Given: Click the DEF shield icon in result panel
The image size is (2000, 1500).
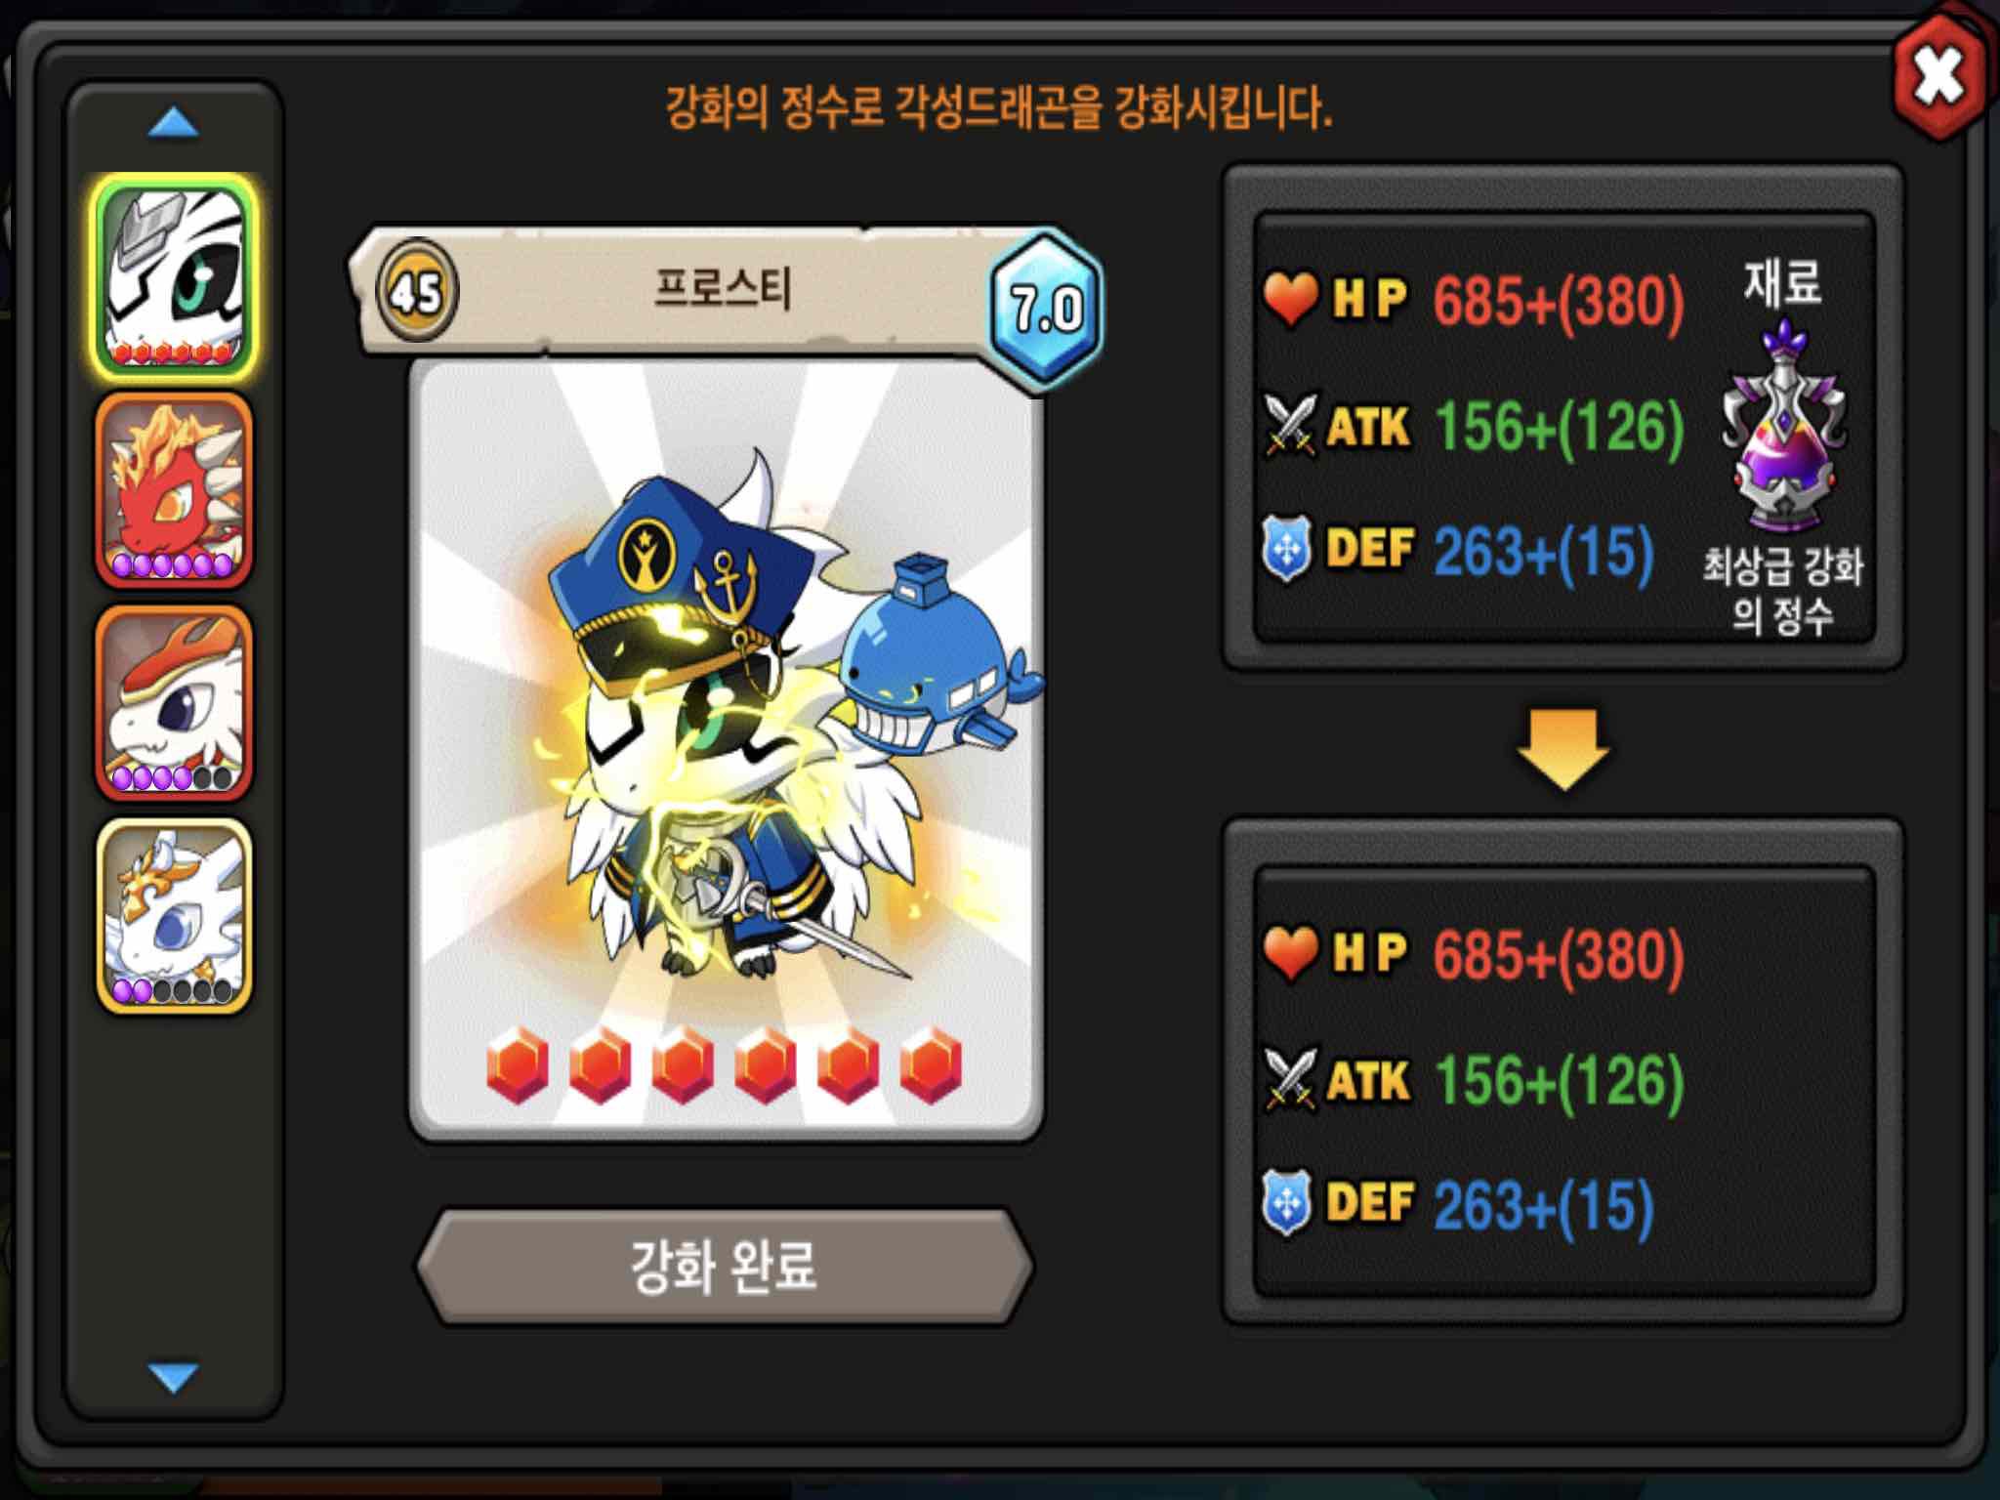Looking at the screenshot, I should click(x=1287, y=1203).
